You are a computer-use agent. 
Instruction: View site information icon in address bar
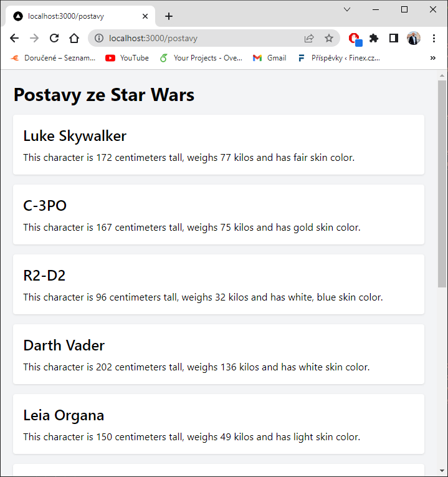pos(99,38)
